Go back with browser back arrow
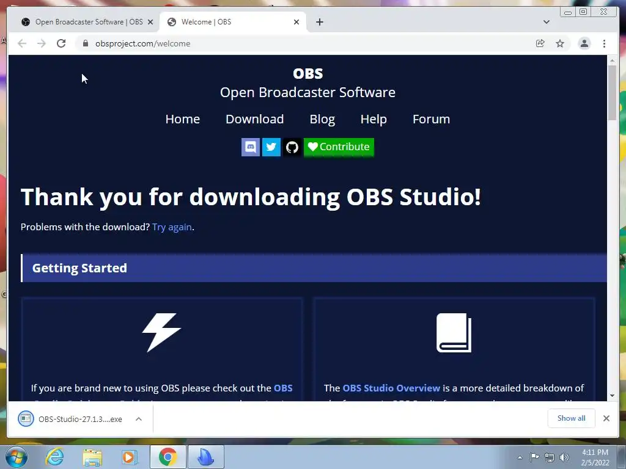 22,43
